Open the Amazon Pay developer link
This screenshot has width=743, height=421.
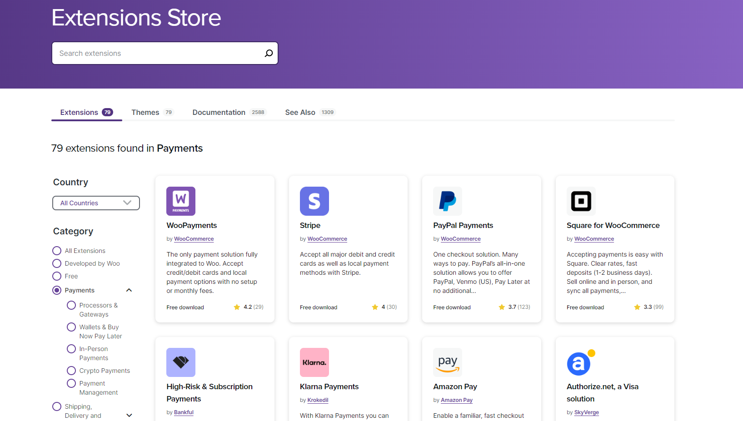(457, 400)
